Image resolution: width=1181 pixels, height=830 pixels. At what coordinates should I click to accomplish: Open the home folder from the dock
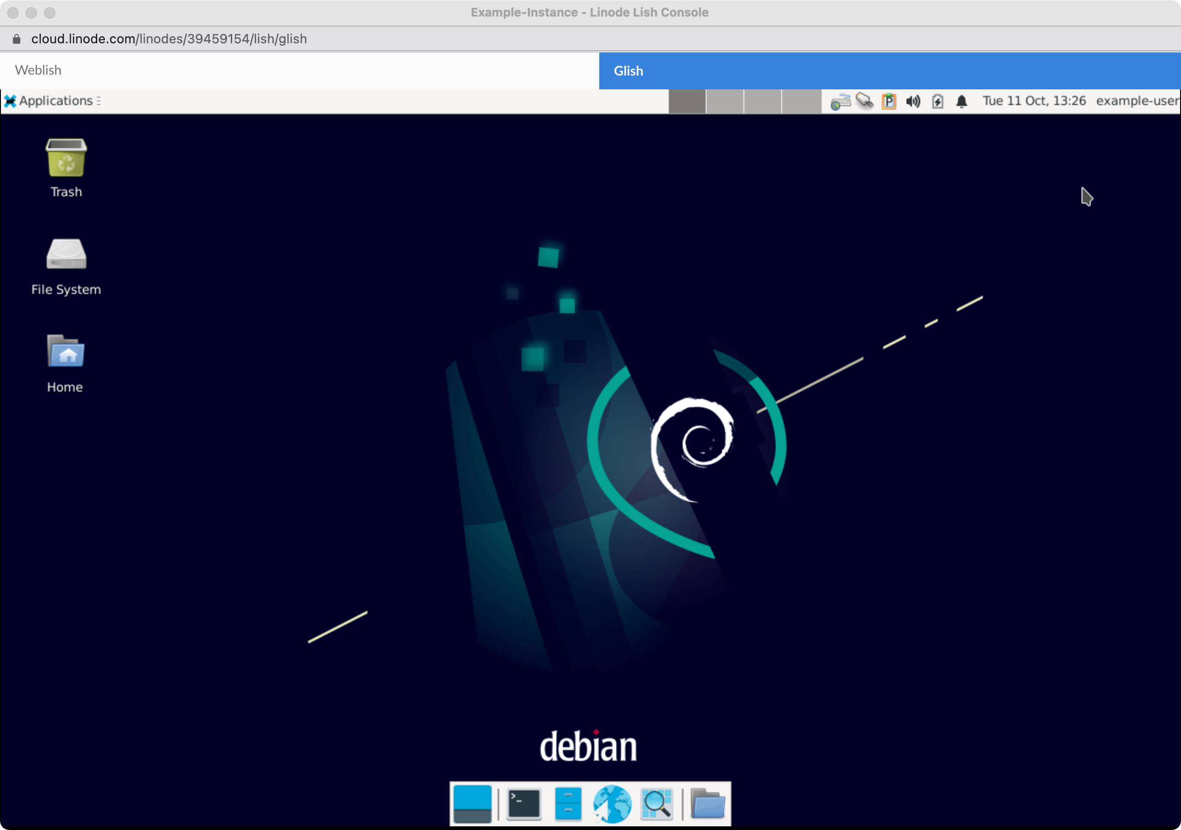pos(709,802)
